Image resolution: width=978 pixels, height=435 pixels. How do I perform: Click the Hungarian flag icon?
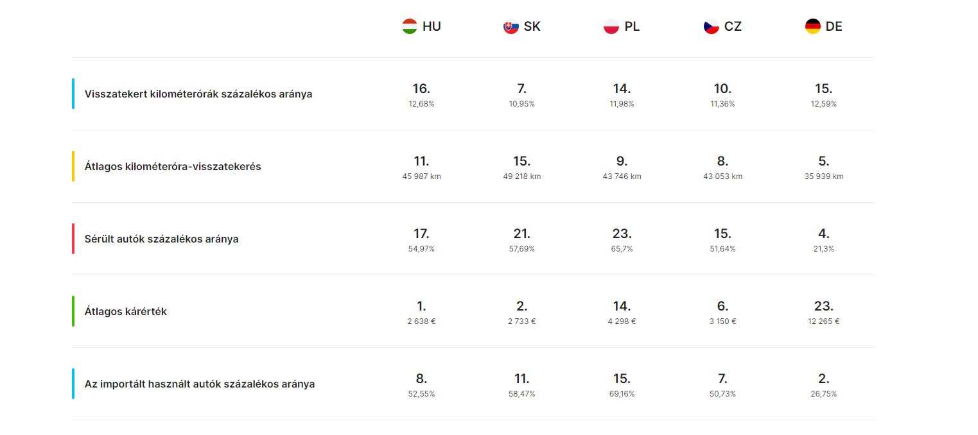click(410, 26)
